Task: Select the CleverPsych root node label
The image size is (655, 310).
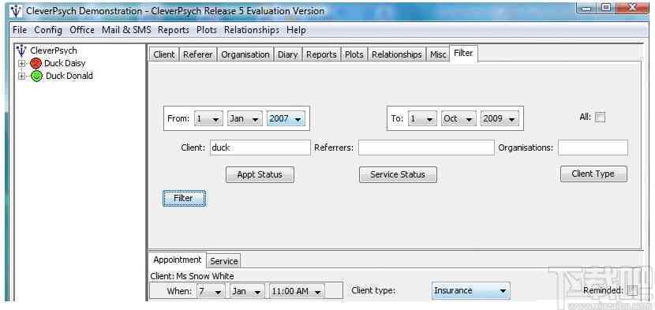Action: pos(54,50)
